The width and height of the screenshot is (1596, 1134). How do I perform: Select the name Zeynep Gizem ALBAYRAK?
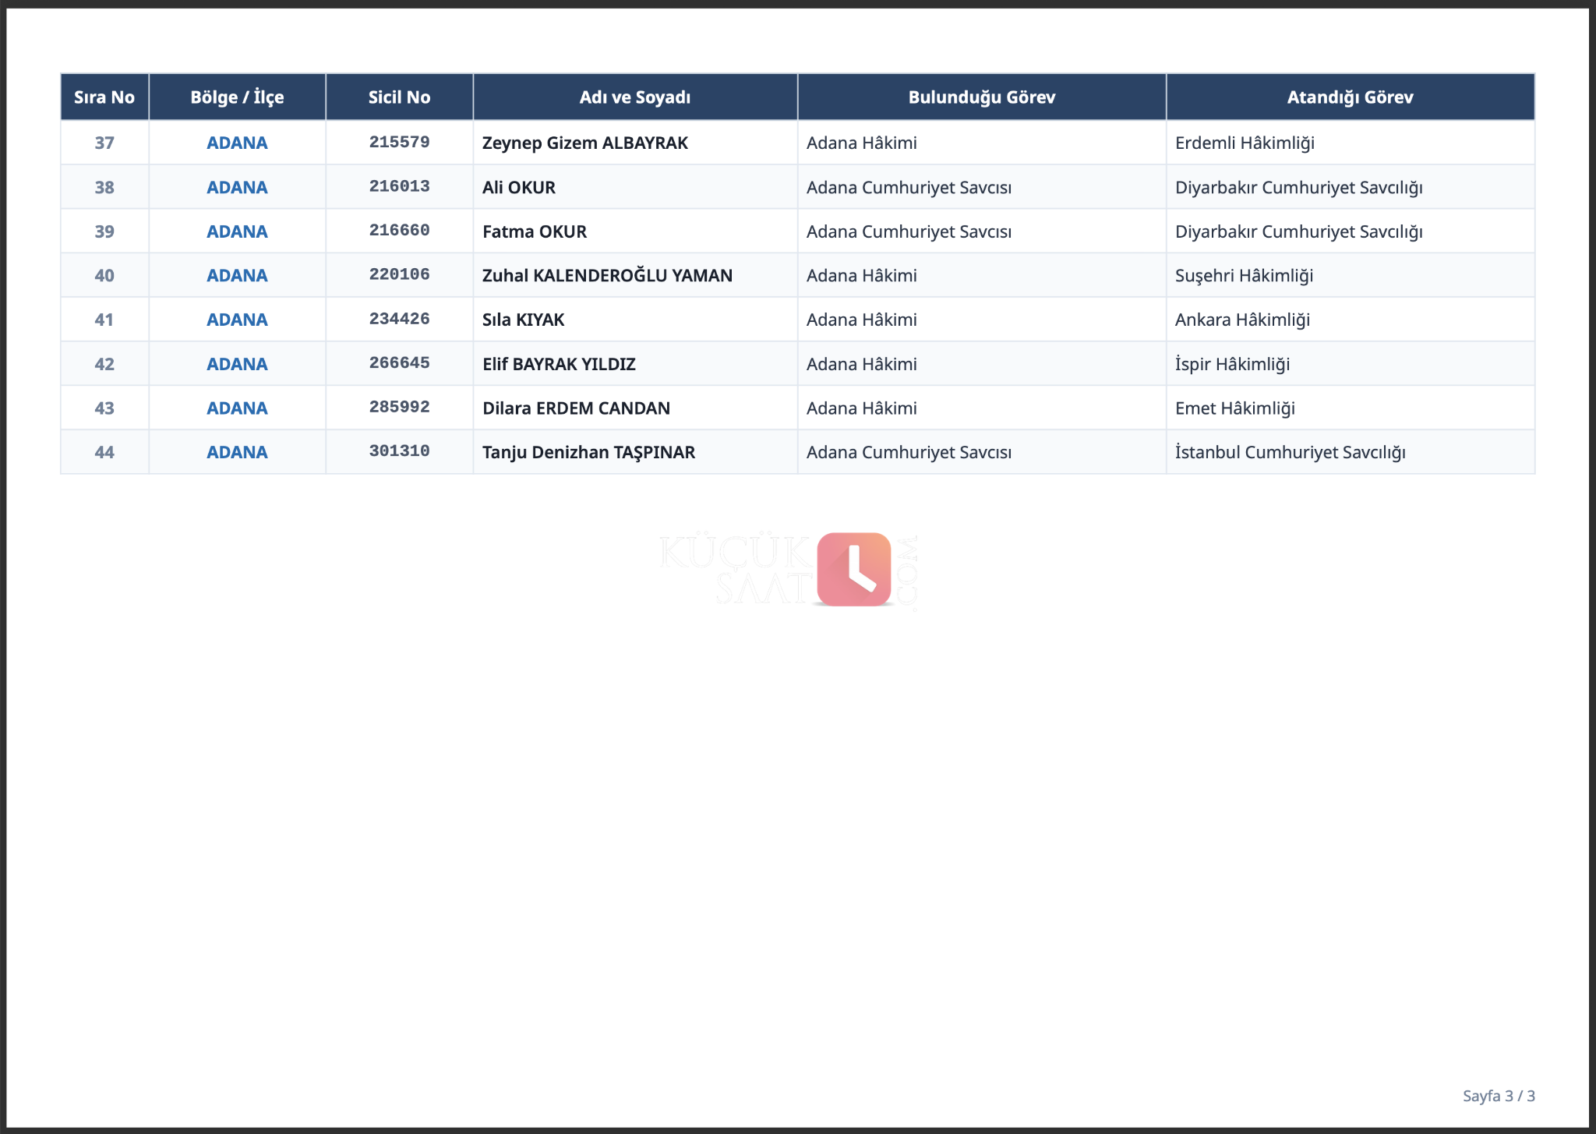pos(585,143)
